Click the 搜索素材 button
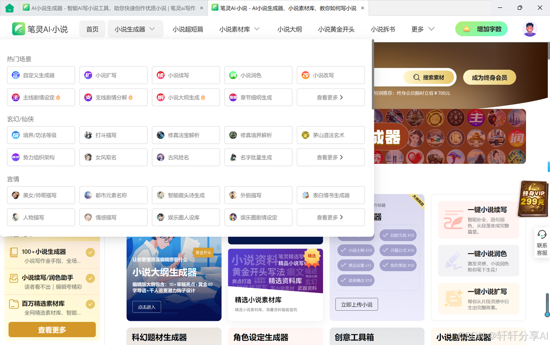550x345 pixels. 428,78
